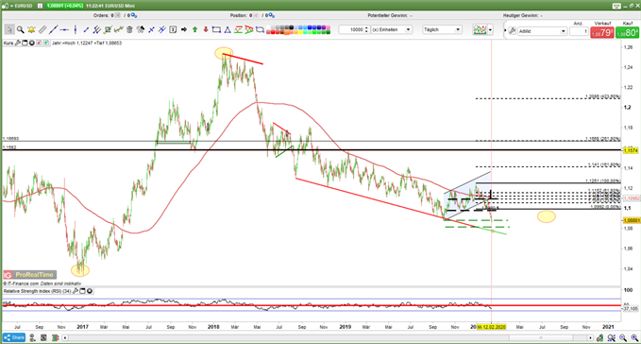Image resolution: width=641 pixels, height=344 pixels.
Task: Toggle RSI indicator panel window icon
Action: coord(82,291)
